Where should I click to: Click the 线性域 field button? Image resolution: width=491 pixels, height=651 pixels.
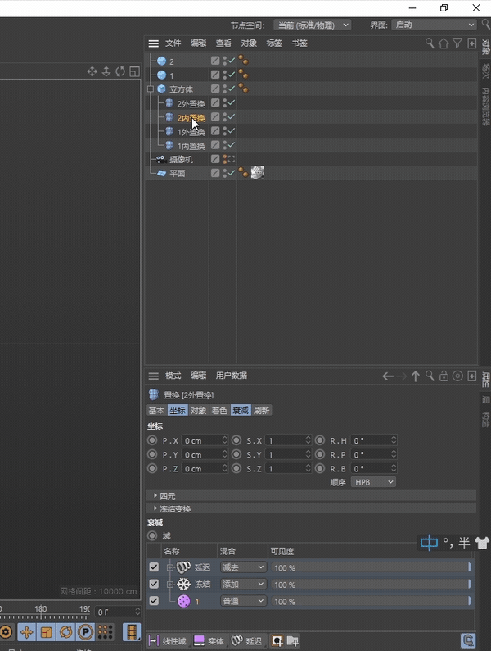click(x=168, y=641)
